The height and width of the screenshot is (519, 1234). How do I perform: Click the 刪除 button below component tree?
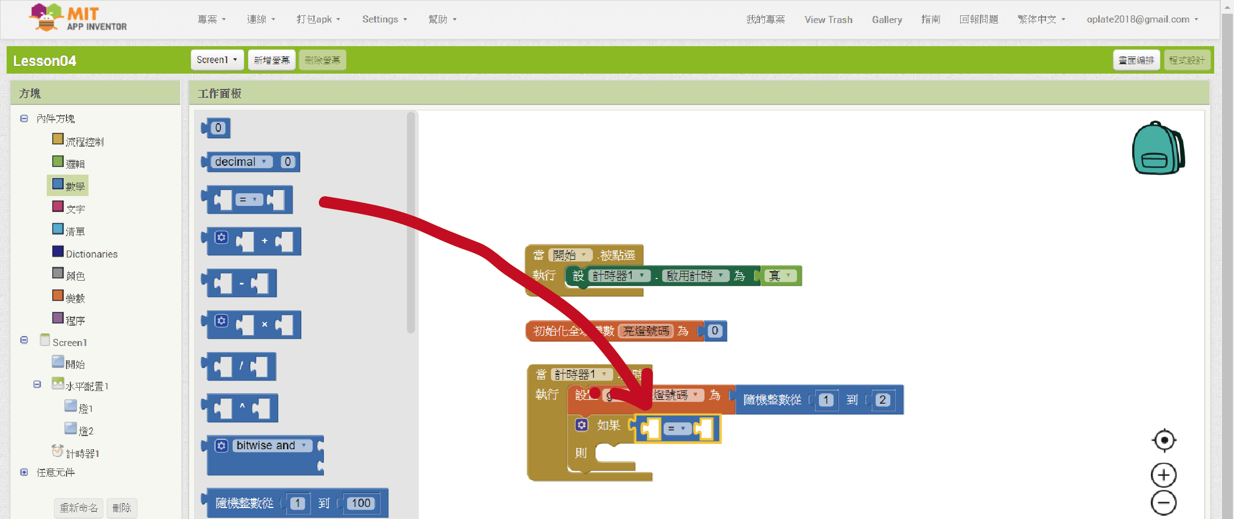point(122,507)
